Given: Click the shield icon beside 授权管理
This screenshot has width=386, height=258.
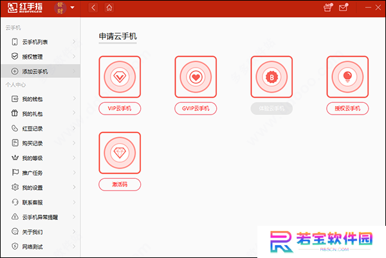Looking at the screenshot, I should 15,57.
